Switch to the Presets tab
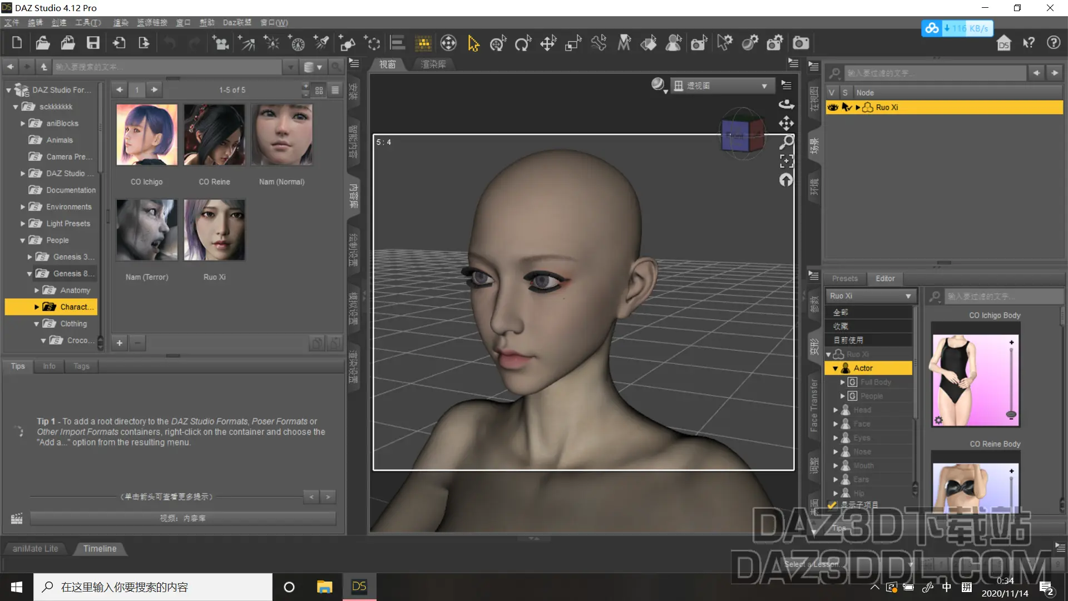The width and height of the screenshot is (1068, 601). click(x=845, y=278)
